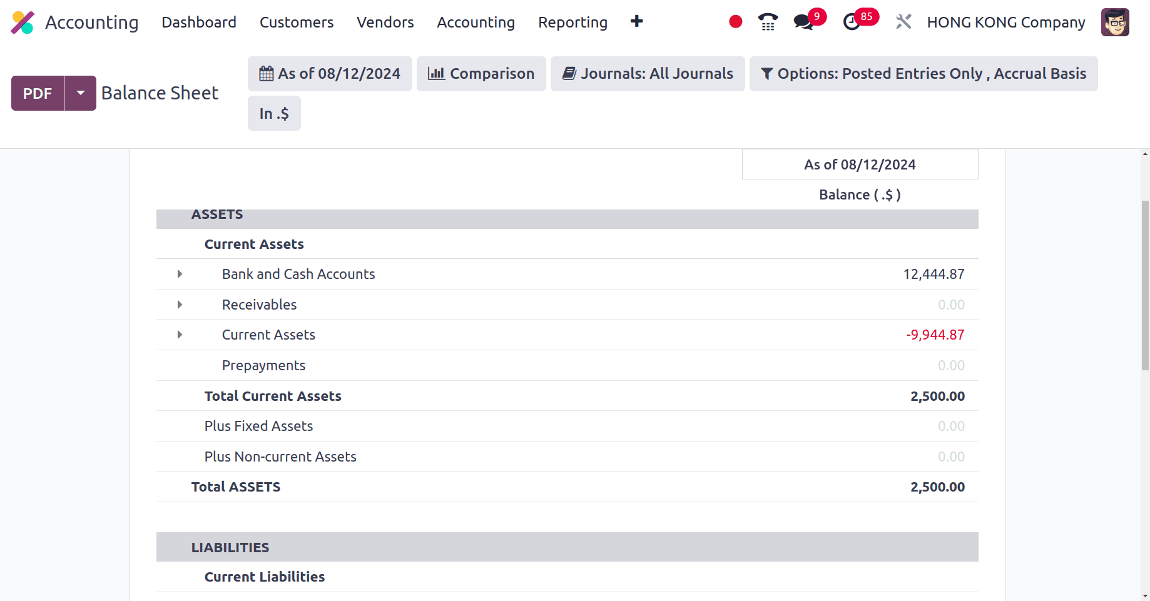The height and width of the screenshot is (601, 1150).
Task: Open the plus quick-add menu icon
Action: pyautogui.click(x=636, y=22)
